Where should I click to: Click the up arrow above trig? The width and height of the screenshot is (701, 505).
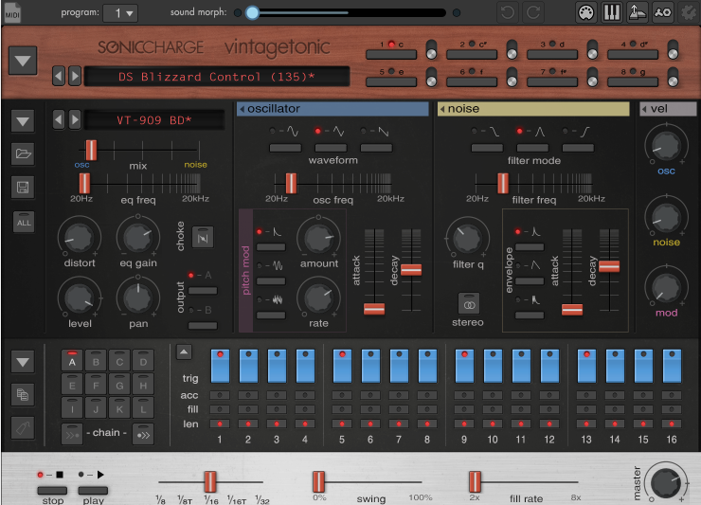coord(184,352)
